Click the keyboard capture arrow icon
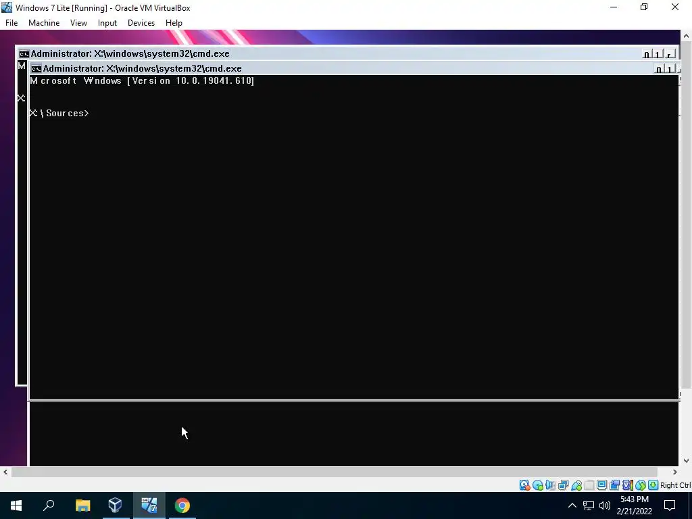This screenshot has height=519, width=692. tap(653, 485)
